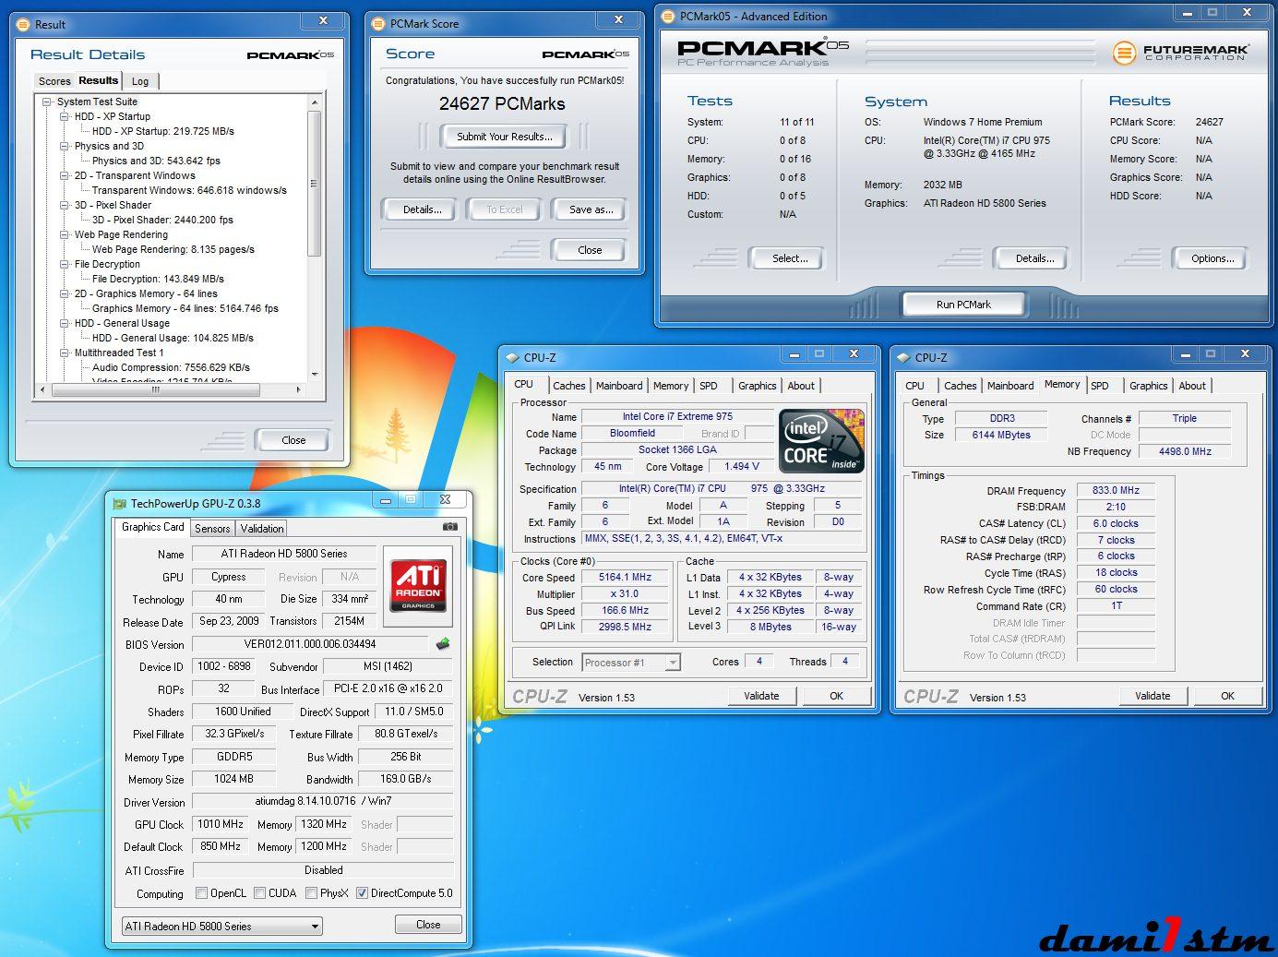The height and width of the screenshot is (957, 1278).
Task: Click the NB Frequency 4498.0 MHz value
Action: tap(1185, 452)
